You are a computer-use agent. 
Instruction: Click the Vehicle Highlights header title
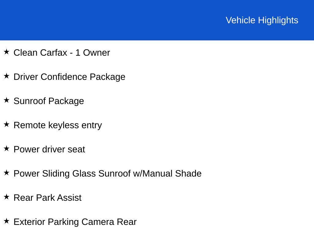(262, 20)
